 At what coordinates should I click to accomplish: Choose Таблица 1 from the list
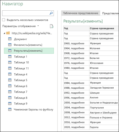(x=21, y=57)
